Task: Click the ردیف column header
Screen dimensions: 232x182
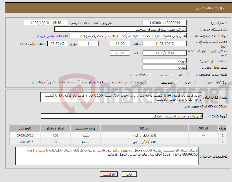Action: tap(223, 128)
